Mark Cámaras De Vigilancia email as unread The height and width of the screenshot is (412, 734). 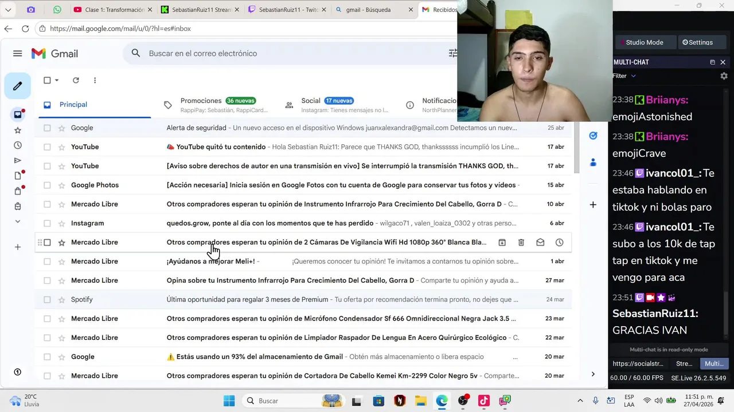coord(540,243)
